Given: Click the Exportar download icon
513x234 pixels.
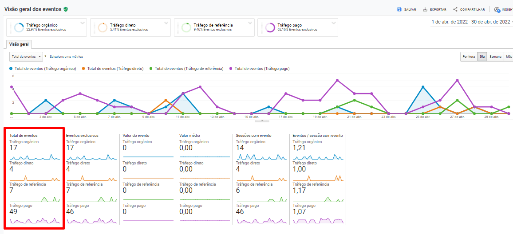Looking at the screenshot, I should (x=425, y=9).
